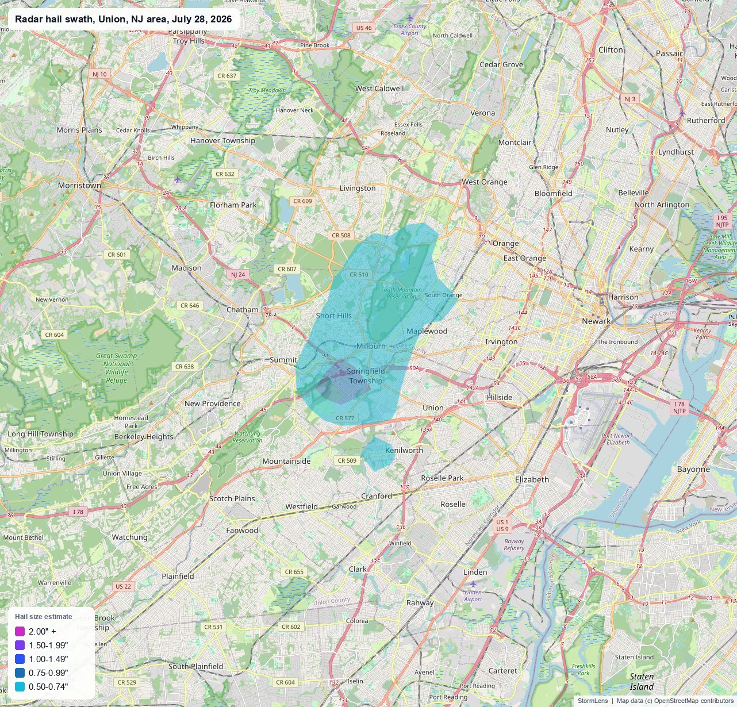Click the NJ 3 route shield
This screenshot has height=707, width=737.
630,99
